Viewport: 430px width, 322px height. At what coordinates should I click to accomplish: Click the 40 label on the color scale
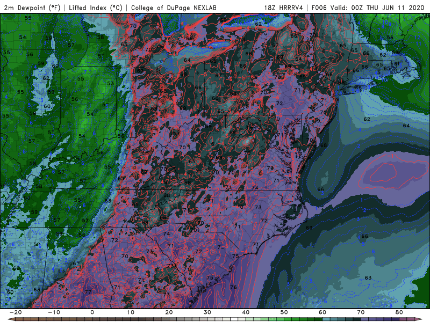coord(246,312)
